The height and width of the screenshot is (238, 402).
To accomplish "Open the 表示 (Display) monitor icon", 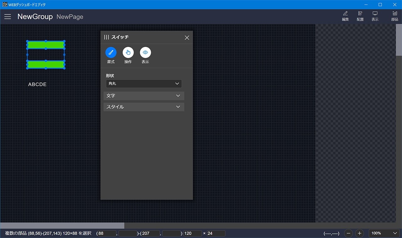I will [x=375, y=16].
